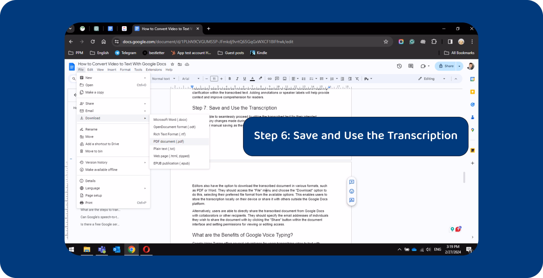The height and width of the screenshot is (278, 543).
Task: Click the Suggest edits floating button
Action: (x=352, y=200)
